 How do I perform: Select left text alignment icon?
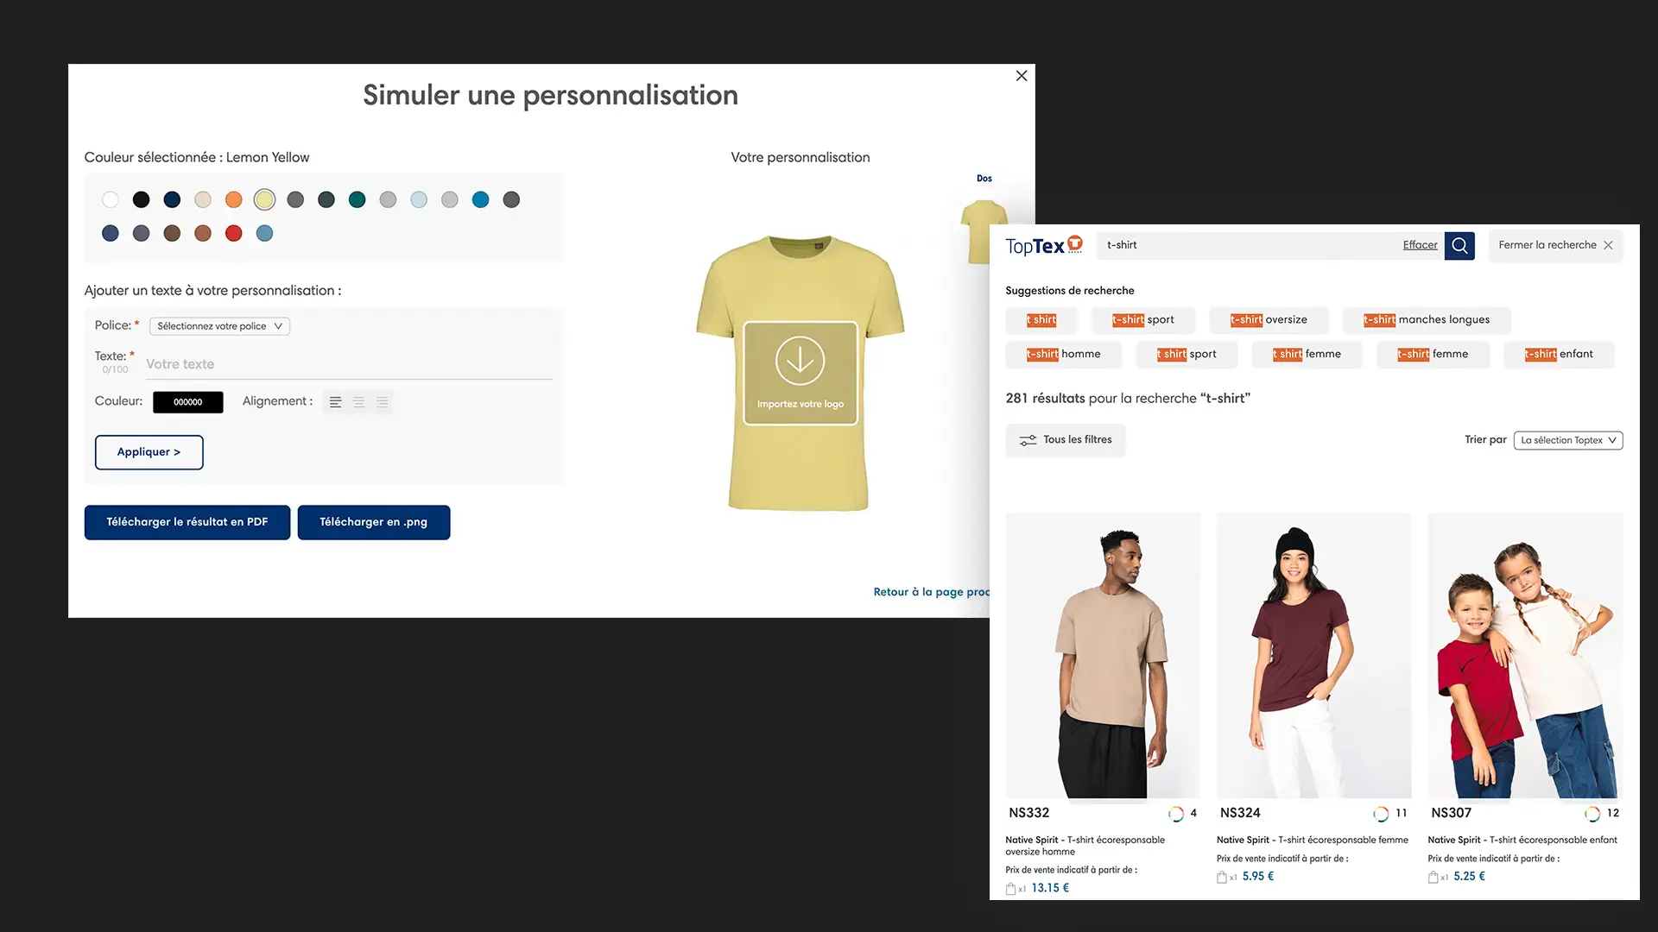click(336, 402)
